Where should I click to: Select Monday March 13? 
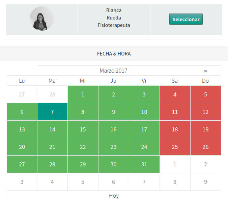[22, 129]
